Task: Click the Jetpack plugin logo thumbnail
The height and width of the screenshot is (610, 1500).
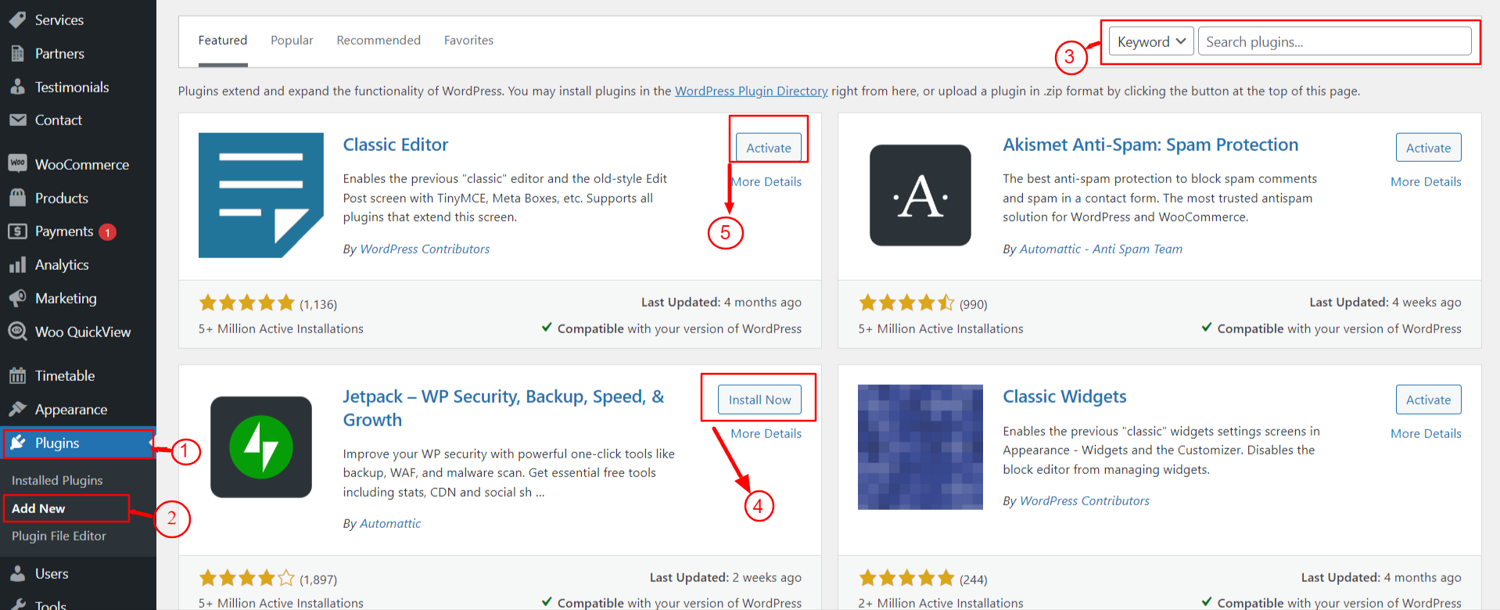Action: click(261, 447)
